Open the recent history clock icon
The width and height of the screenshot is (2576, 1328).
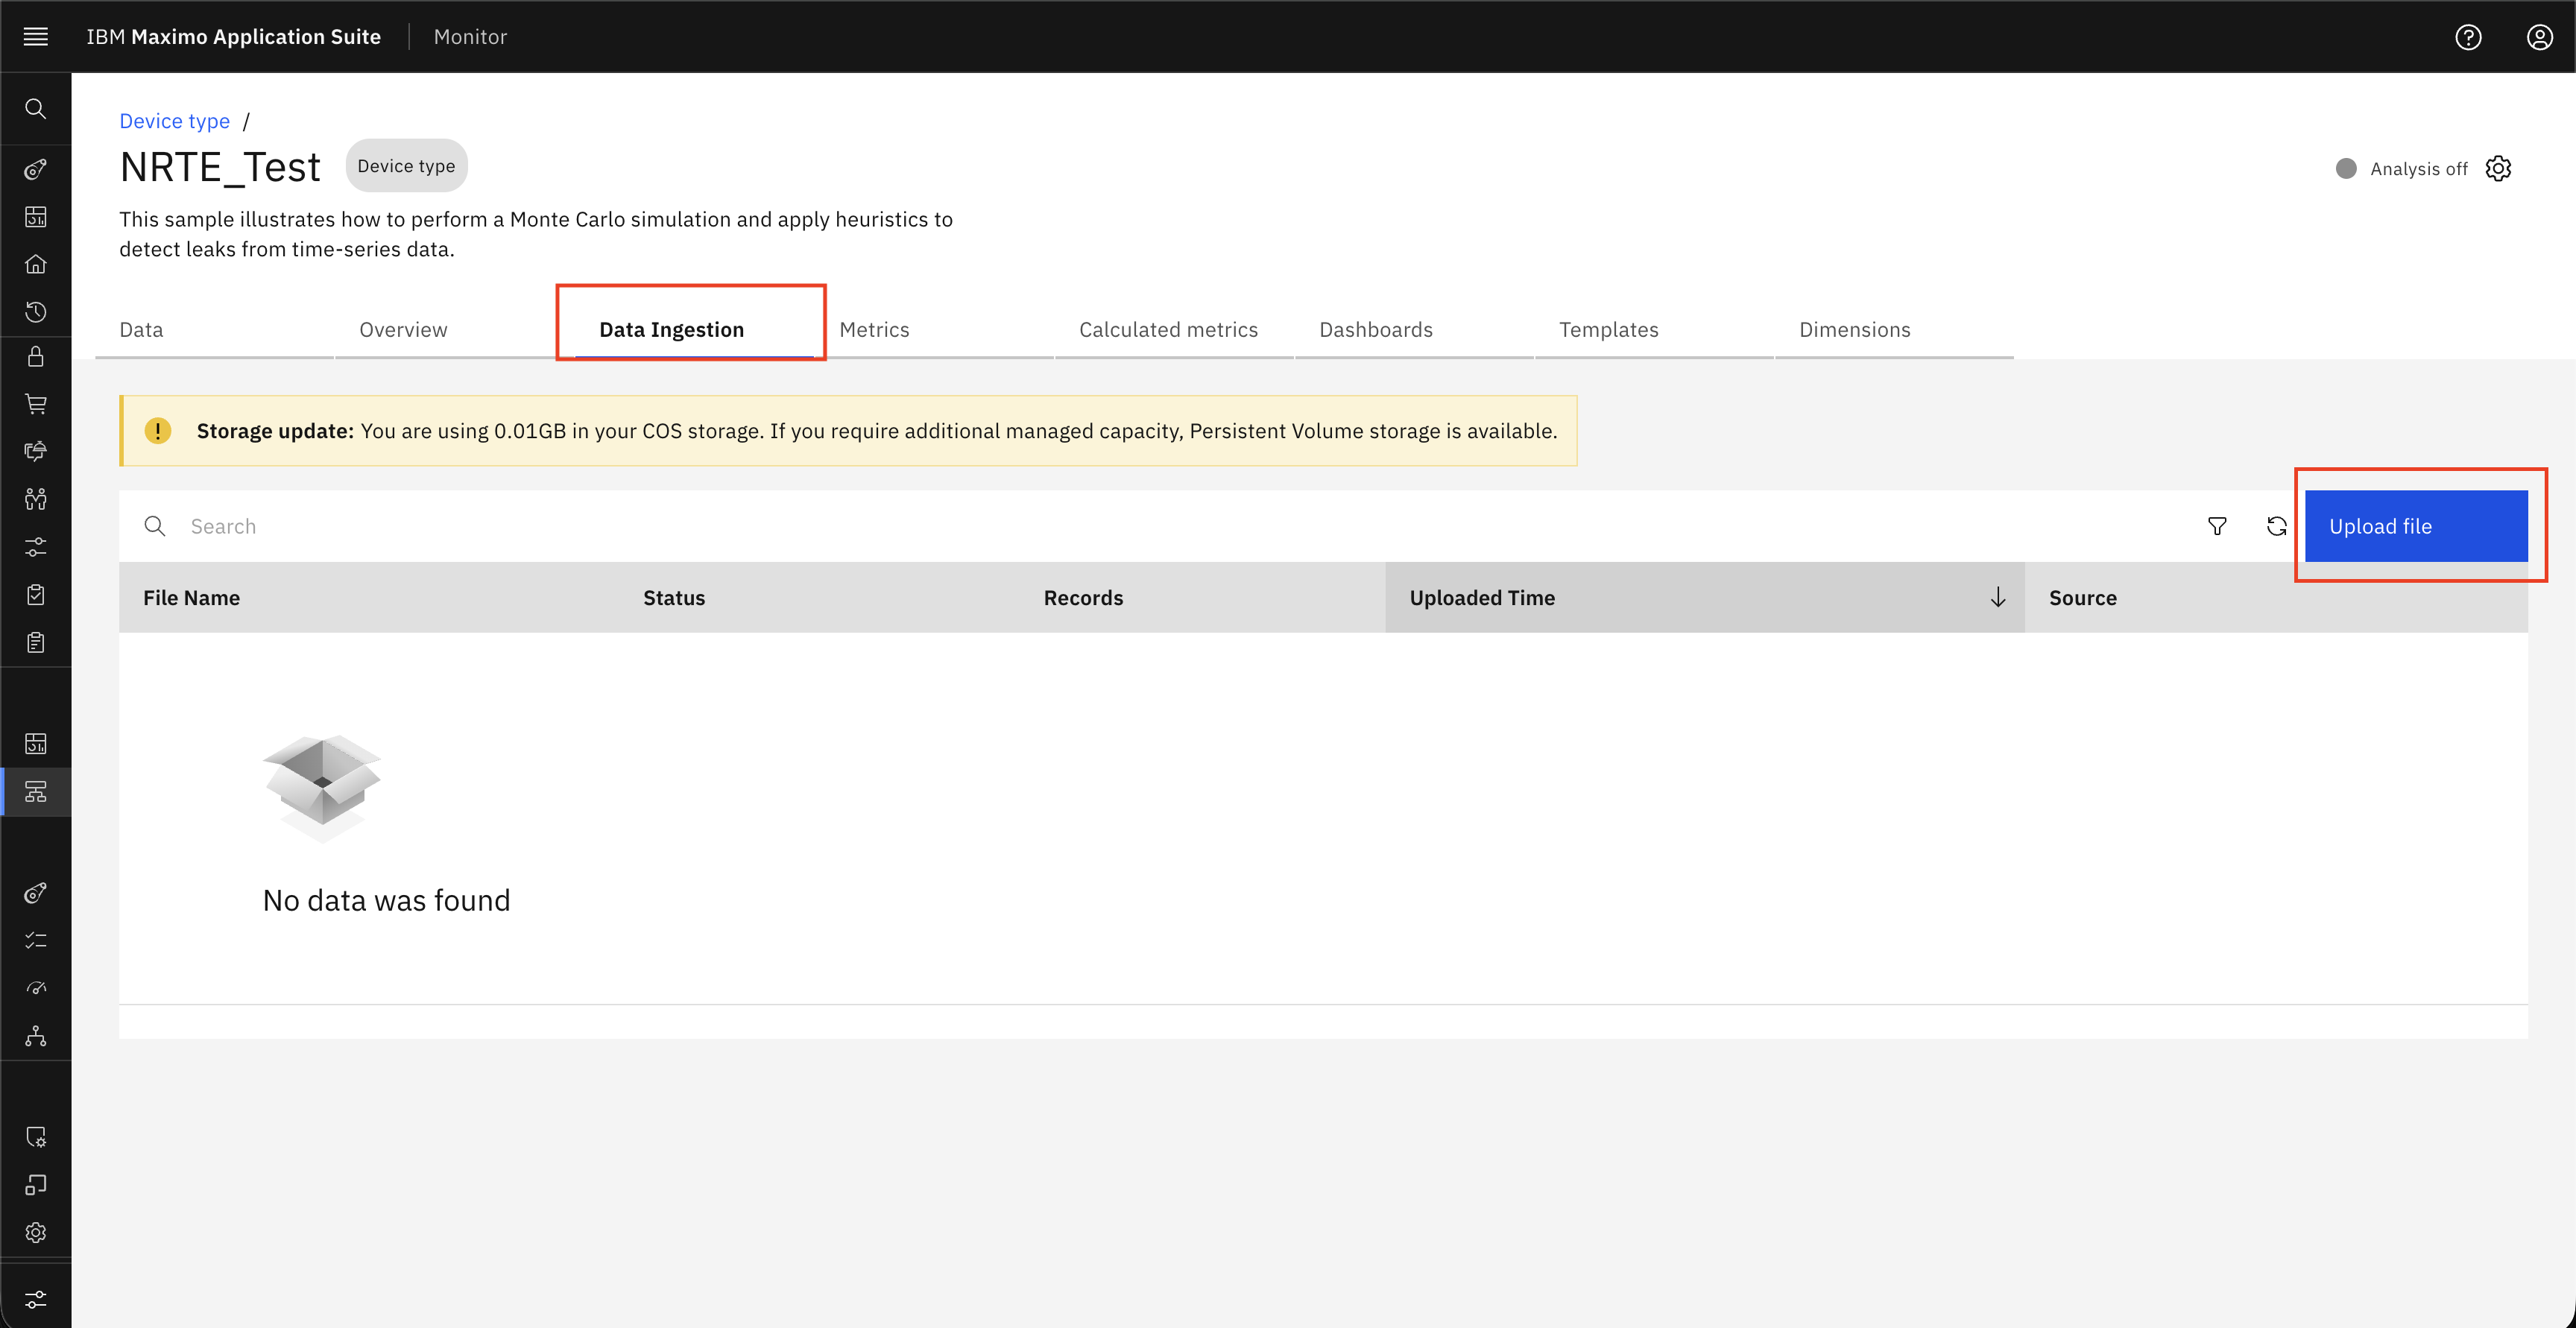[x=36, y=312]
